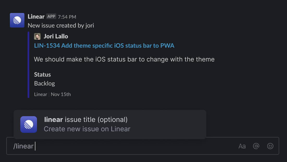Click the Status field label

(x=42, y=74)
